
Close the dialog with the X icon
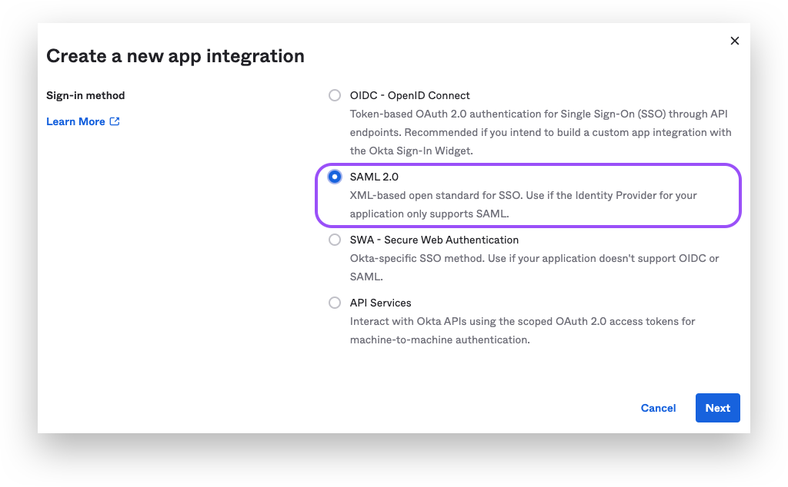[x=734, y=41]
